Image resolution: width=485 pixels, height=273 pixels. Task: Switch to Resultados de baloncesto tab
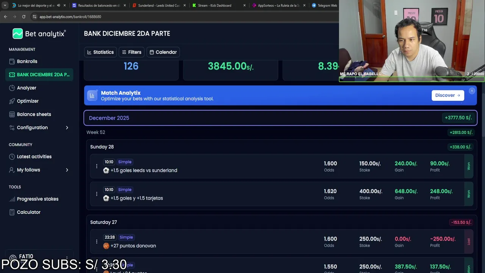(x=99, y=6)
